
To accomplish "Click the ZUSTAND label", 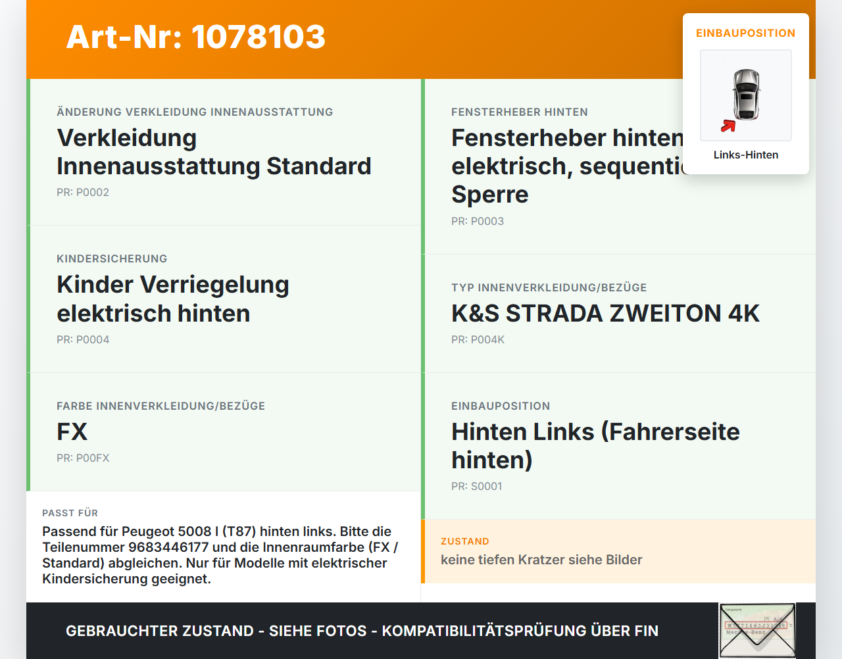I will [465, 541].
